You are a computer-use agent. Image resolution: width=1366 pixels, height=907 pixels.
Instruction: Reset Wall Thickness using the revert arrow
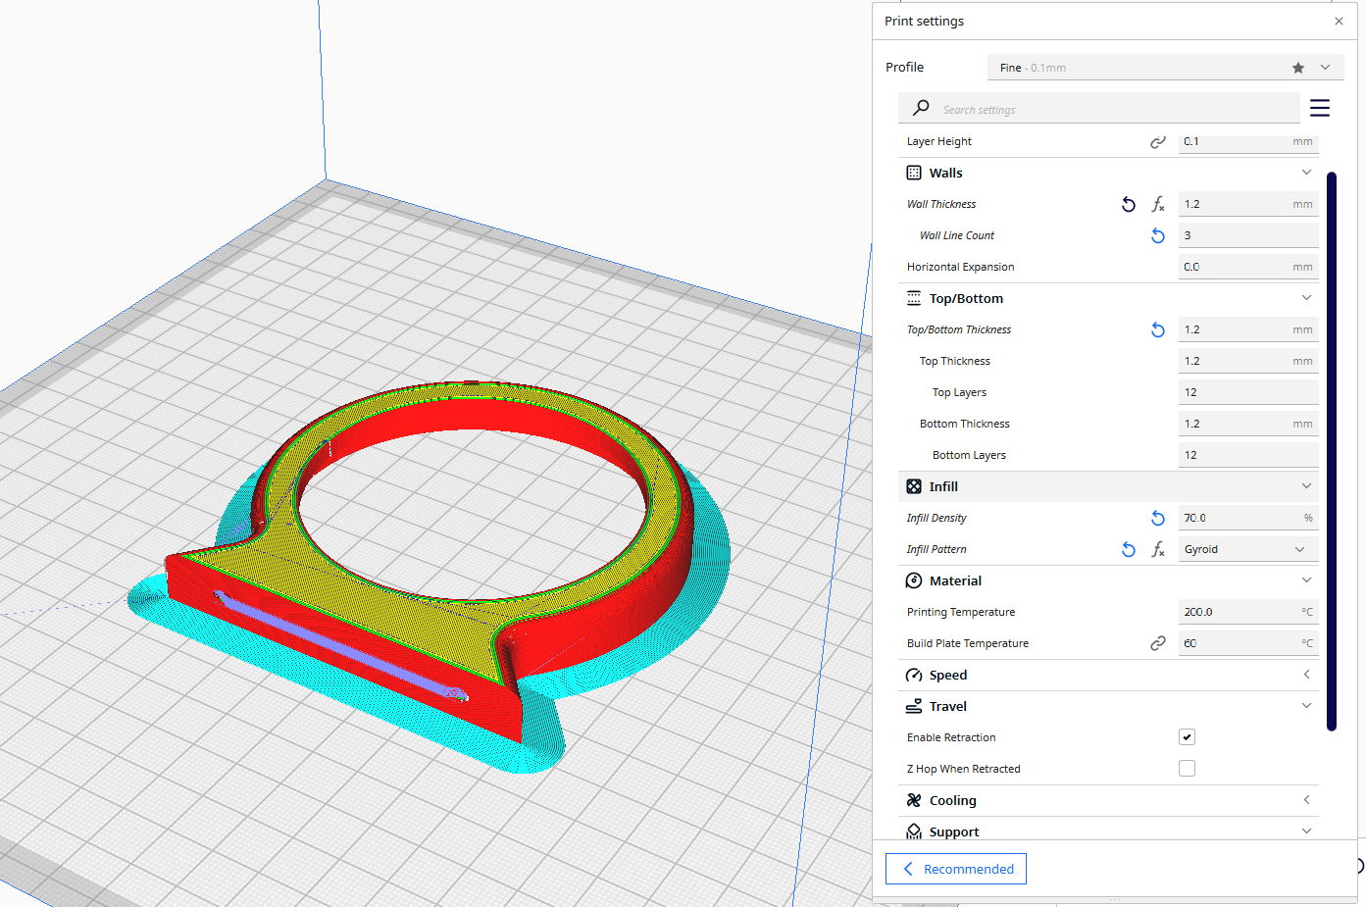tap(1128, 204)
